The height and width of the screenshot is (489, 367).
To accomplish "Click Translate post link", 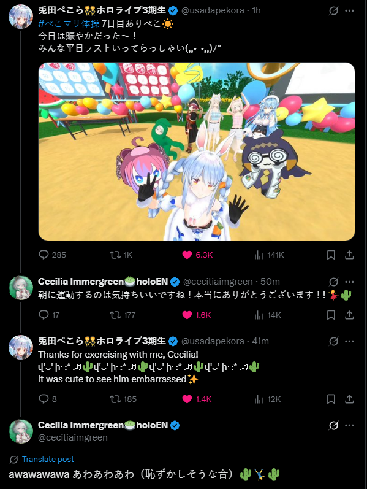I will [48, 459].
